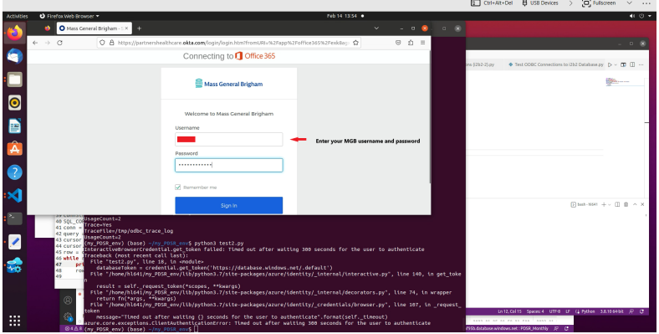Split the VS Code editor right

[x=632, y=64]
